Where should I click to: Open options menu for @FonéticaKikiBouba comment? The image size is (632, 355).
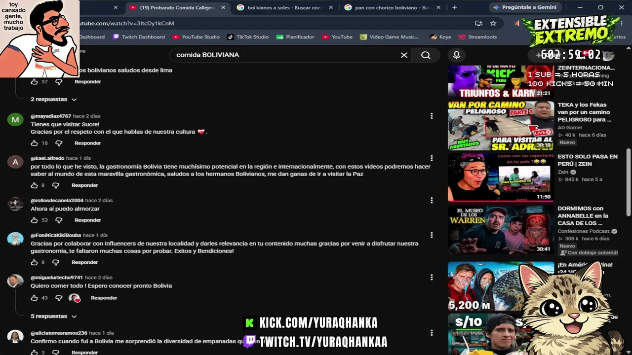[x=432, y=235]
